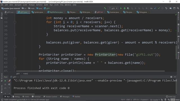This screenshot has width=180, height=101.
Task: Open the TODO tool window
Action: (x=26, y=97)
